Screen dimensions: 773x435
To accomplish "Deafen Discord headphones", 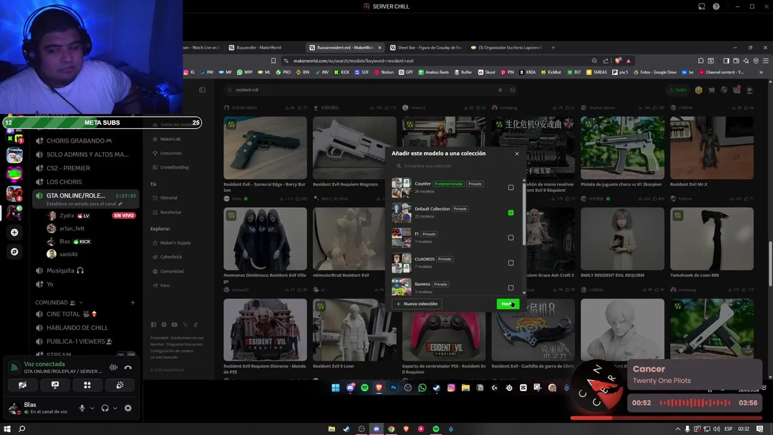I will pos(105,408).
